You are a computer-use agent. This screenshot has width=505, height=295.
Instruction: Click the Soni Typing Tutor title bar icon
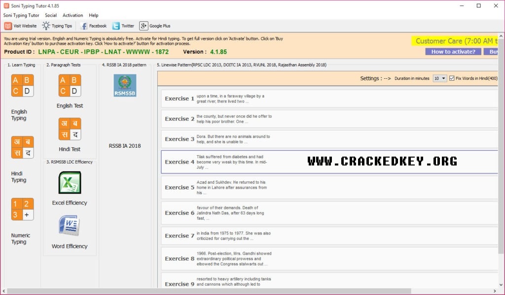pyautogui.click(x=6, y=5)
